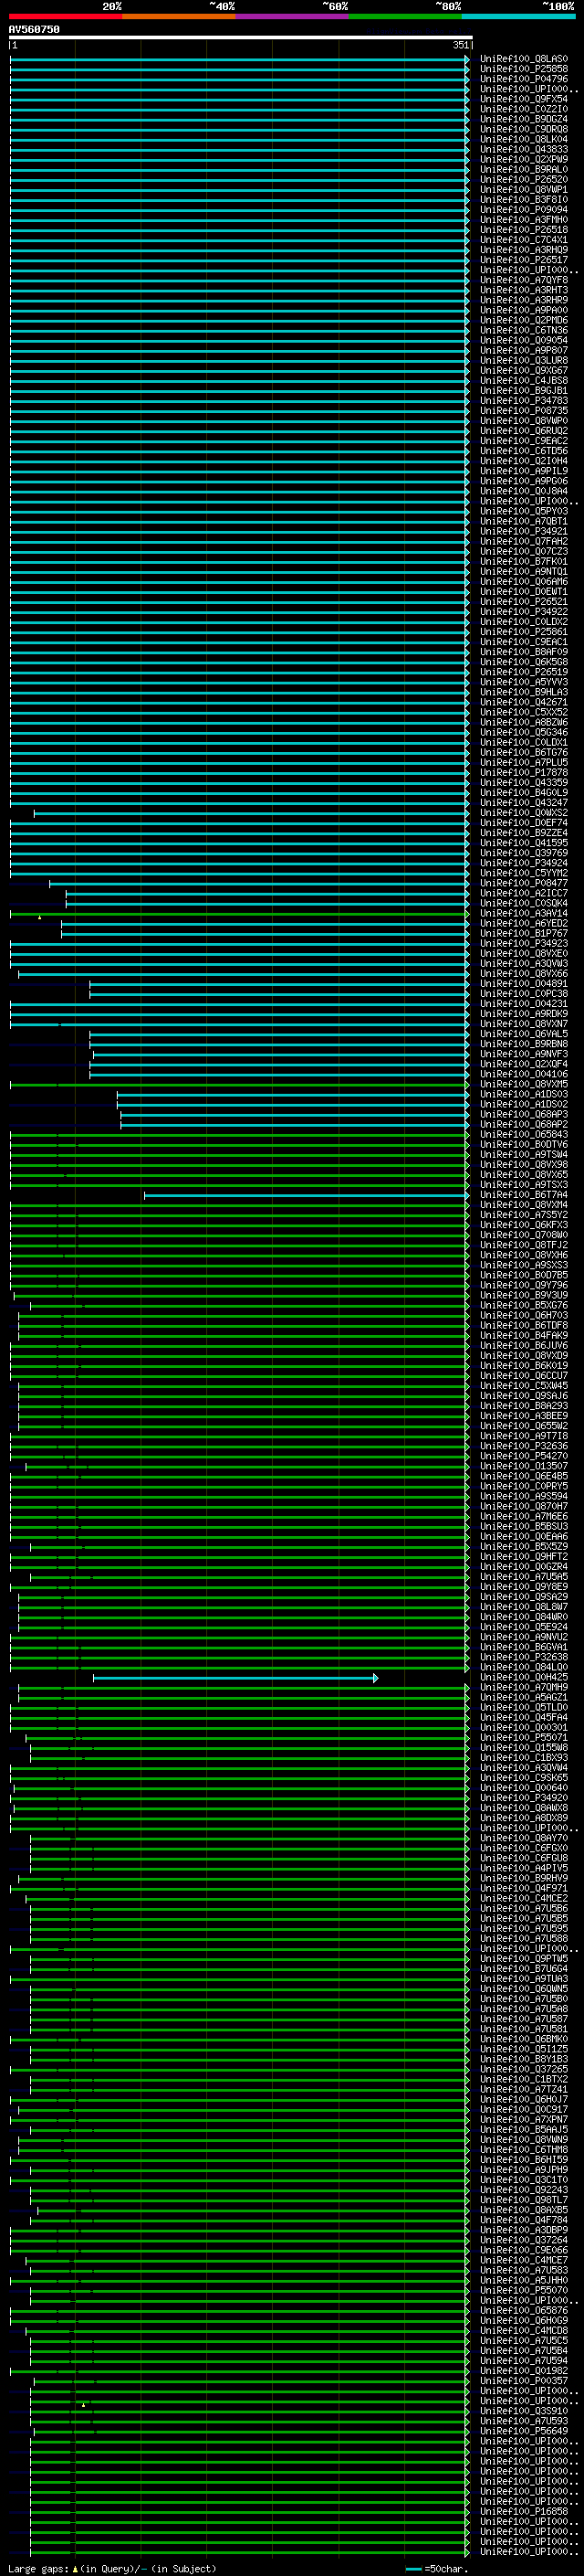Select hit label UniRef100_P34783
Image resolution: width=584 pixels, height=2576 pixels.
click(x=524, y=401)
